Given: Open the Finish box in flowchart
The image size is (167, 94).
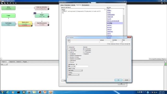Looking at the screenshot, I should tap(8, 16).
